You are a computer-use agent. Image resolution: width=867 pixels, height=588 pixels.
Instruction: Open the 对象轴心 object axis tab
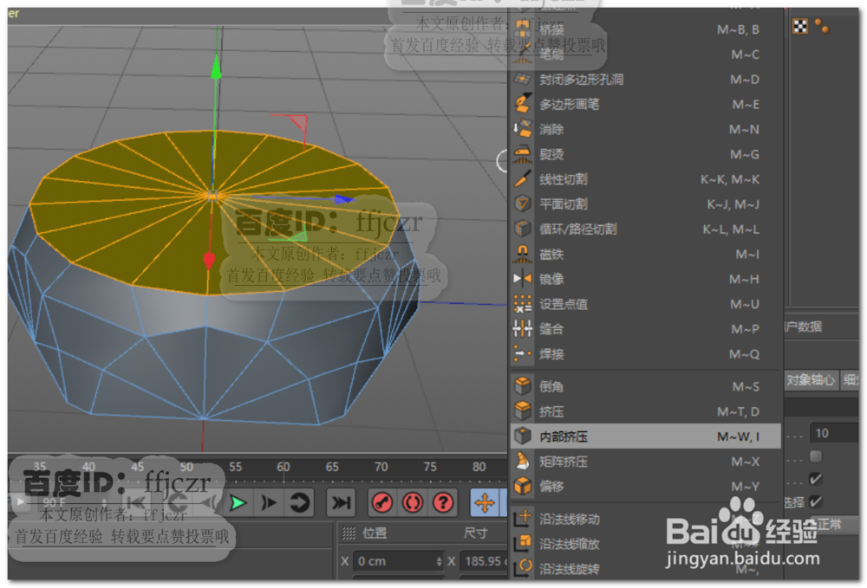click(810, 380)
